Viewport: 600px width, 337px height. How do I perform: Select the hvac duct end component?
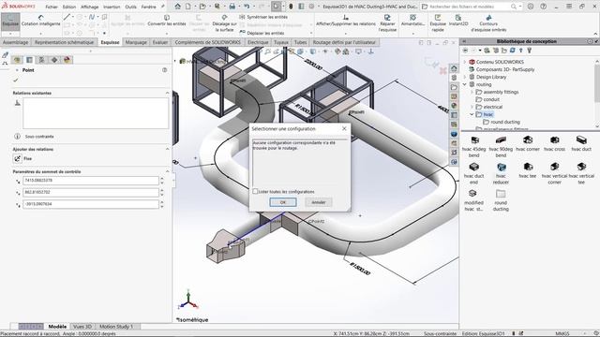[x=474, y=173]
